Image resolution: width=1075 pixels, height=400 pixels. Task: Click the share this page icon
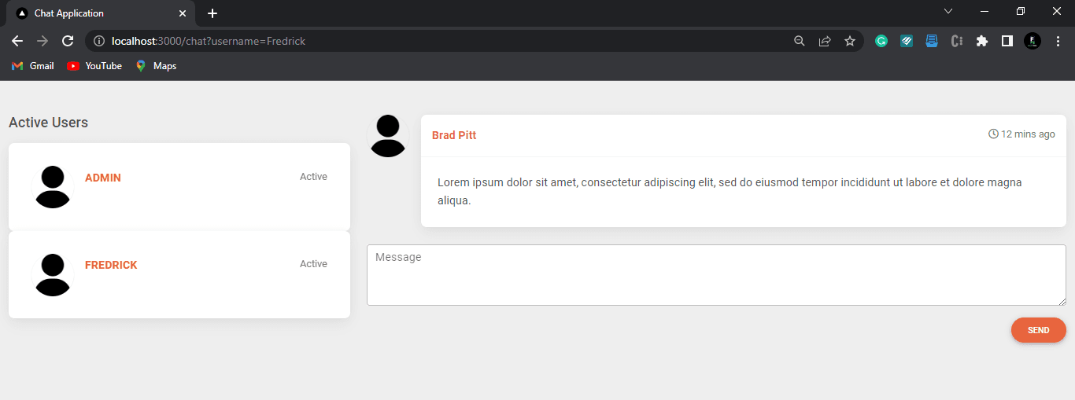click(825, 41)
